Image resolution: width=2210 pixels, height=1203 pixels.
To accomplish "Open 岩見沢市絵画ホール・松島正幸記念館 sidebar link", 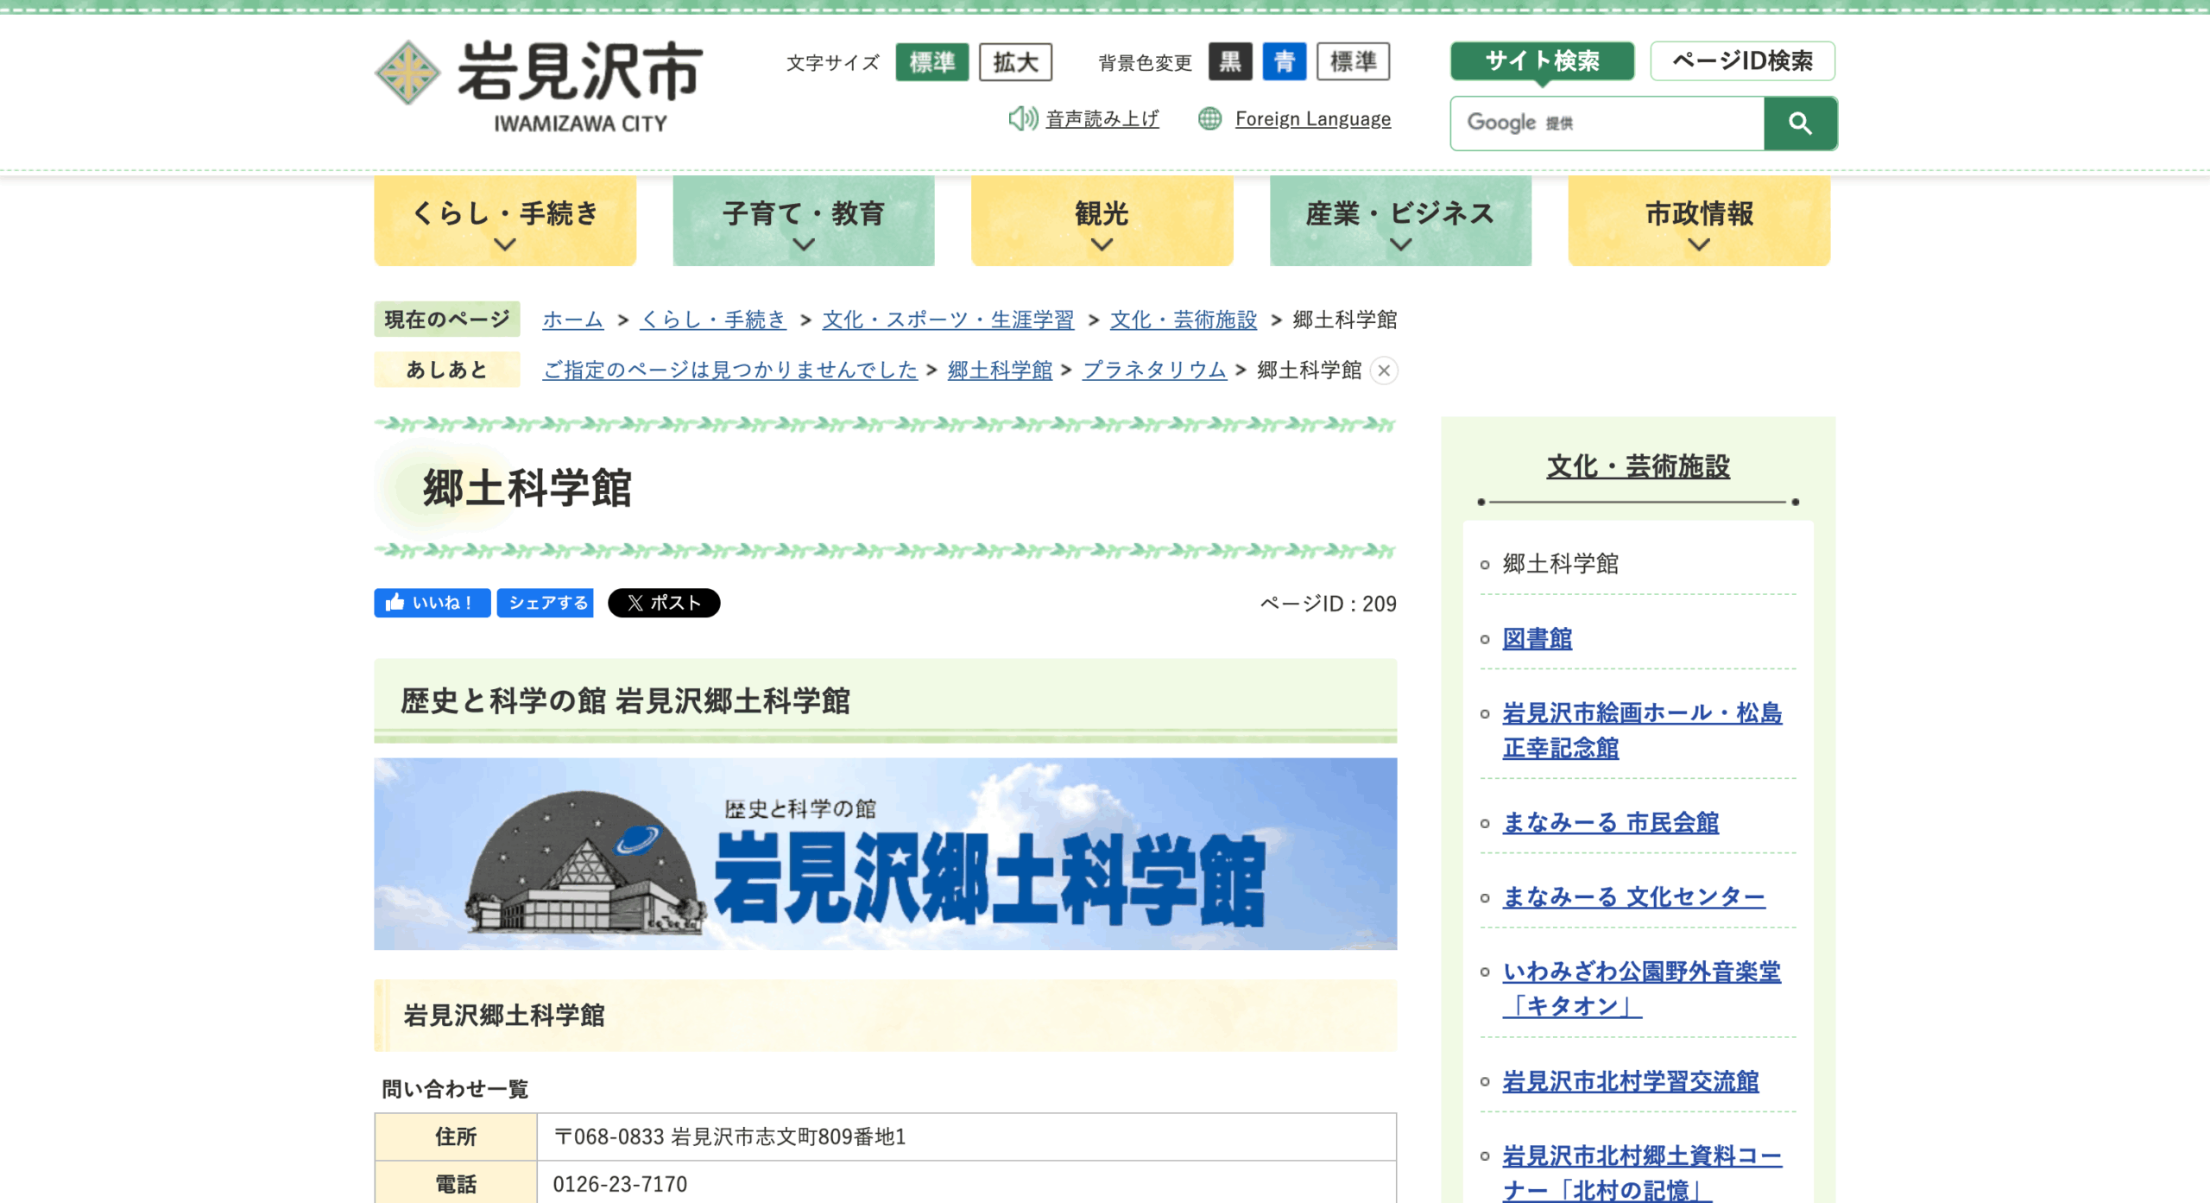I will [x=1642, y=731].
